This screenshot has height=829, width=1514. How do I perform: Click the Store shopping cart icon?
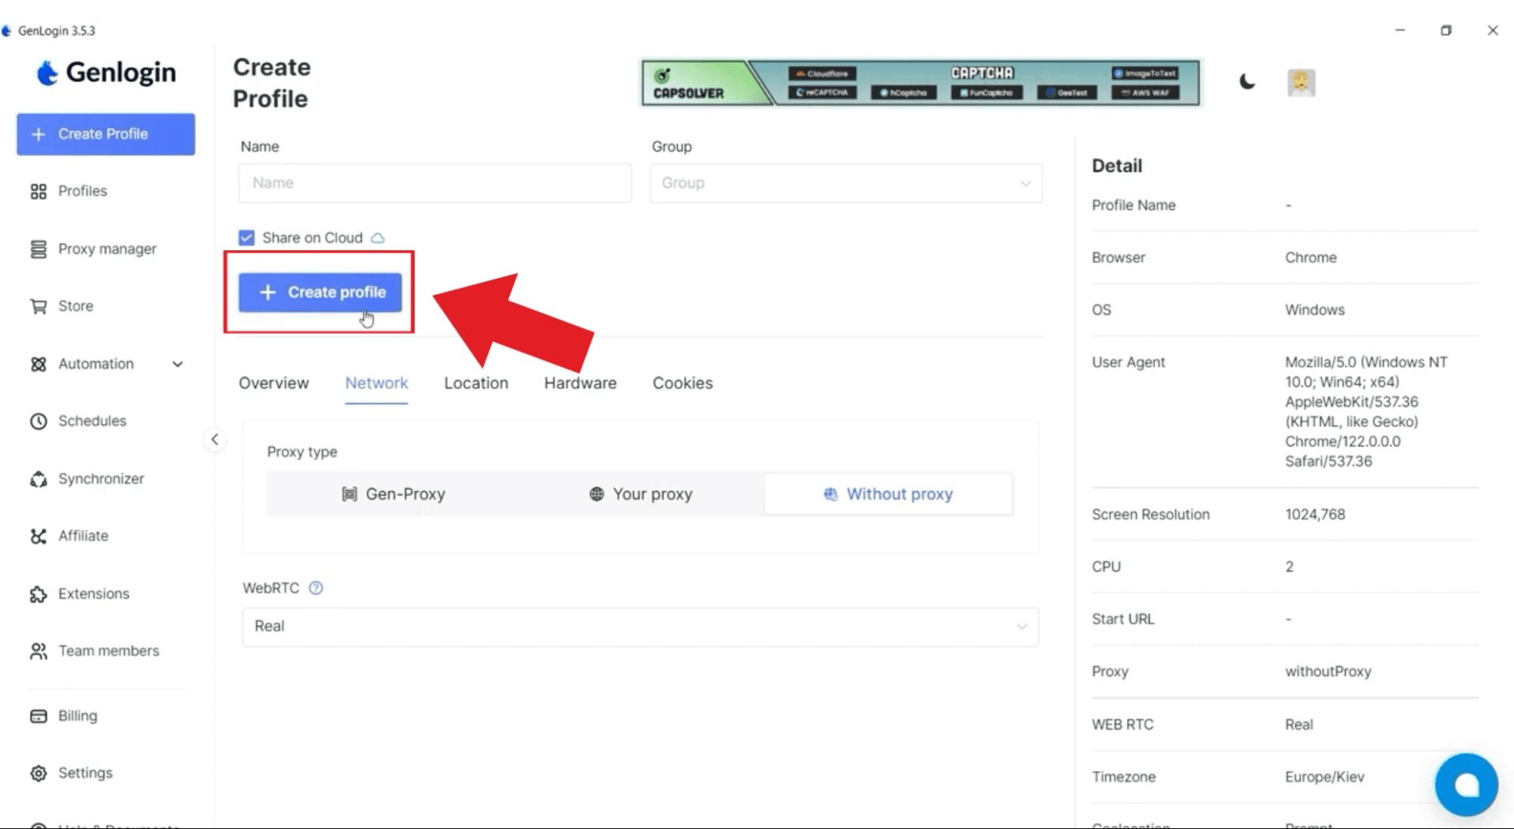coord(39,306)
